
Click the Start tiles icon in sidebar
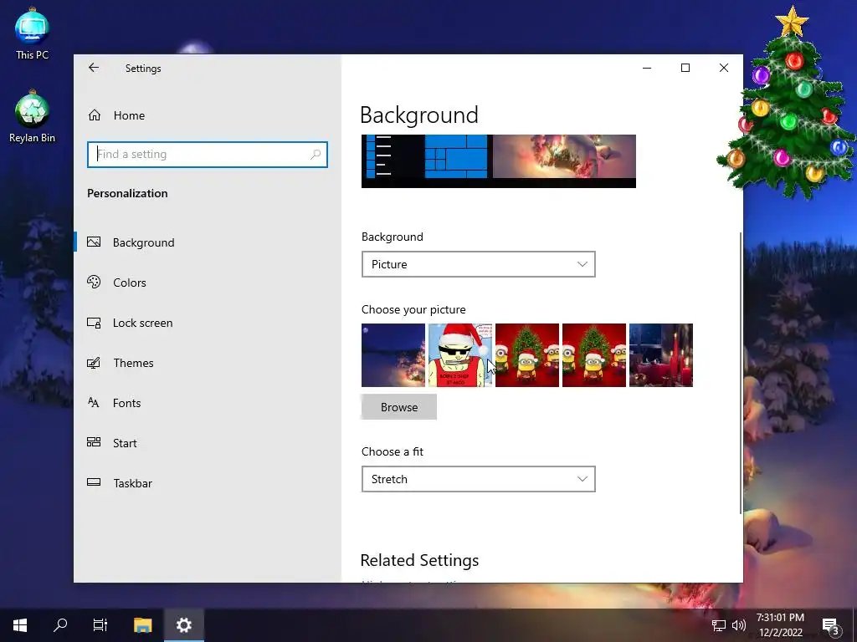[94, 442]
